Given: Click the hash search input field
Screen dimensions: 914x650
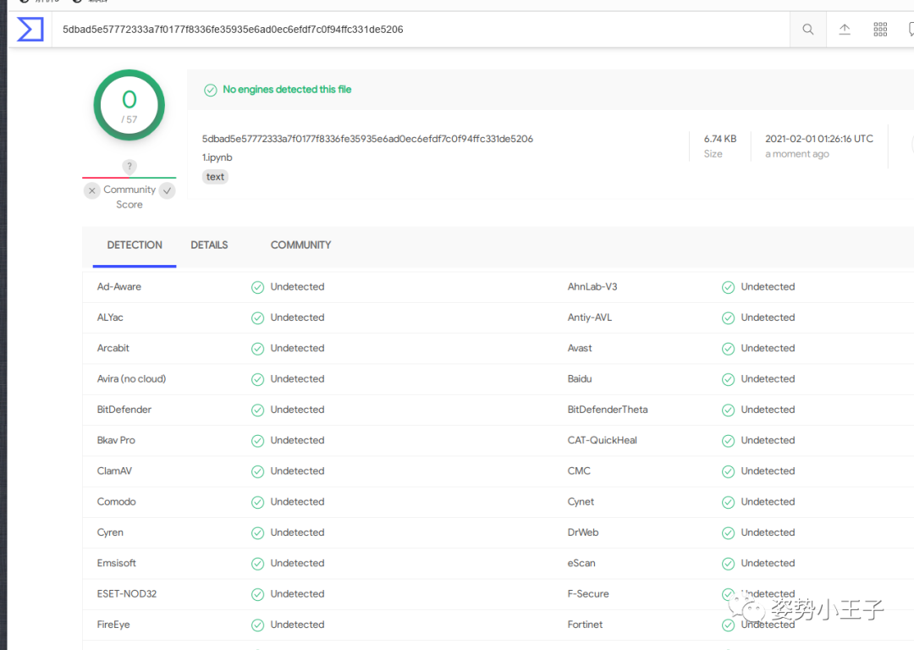Looking at the screenshot, I should click(420, 29).
